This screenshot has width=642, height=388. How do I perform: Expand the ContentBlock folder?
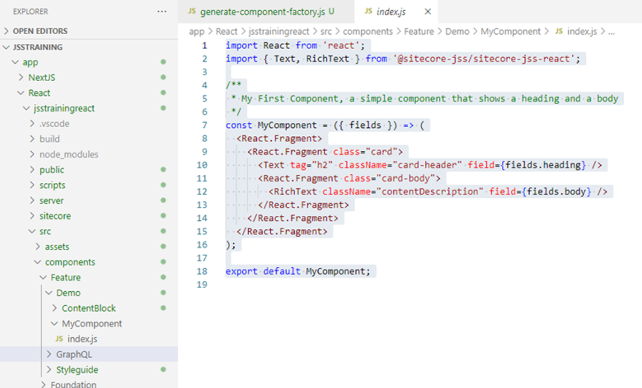55,308
